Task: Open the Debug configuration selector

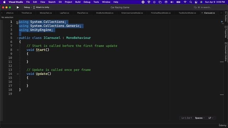Action: 27,7
